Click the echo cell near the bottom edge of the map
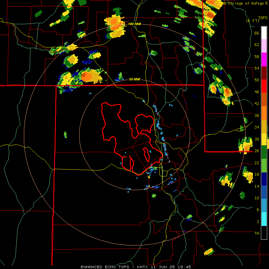269x269 pixels. pos(209,252)
